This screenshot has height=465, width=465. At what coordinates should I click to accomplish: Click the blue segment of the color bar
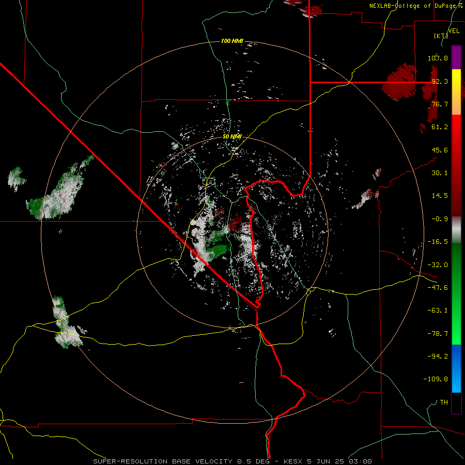tap(456, 368)
